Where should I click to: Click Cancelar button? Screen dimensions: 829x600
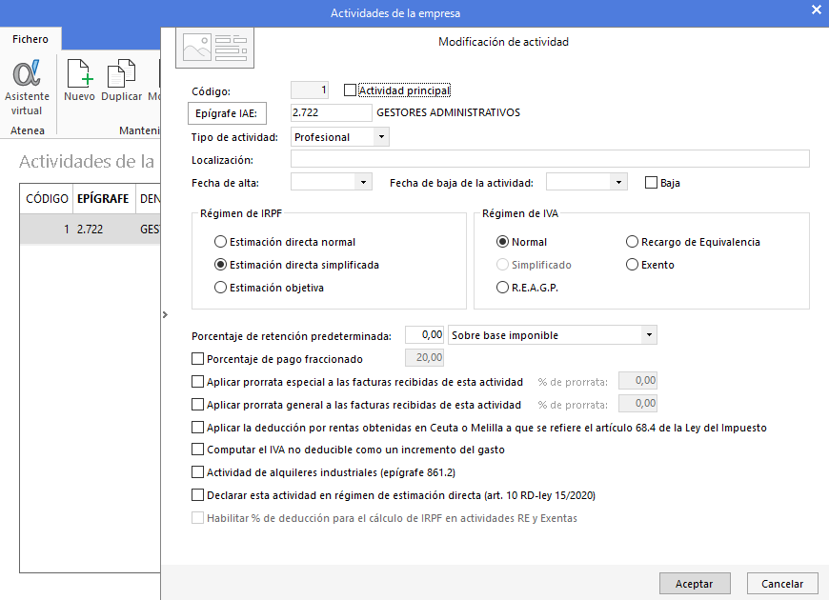[x=782, y=584]
